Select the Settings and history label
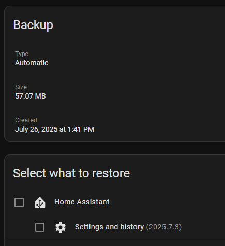This screenshot has width=225, height=246. [x=109, y=227]
